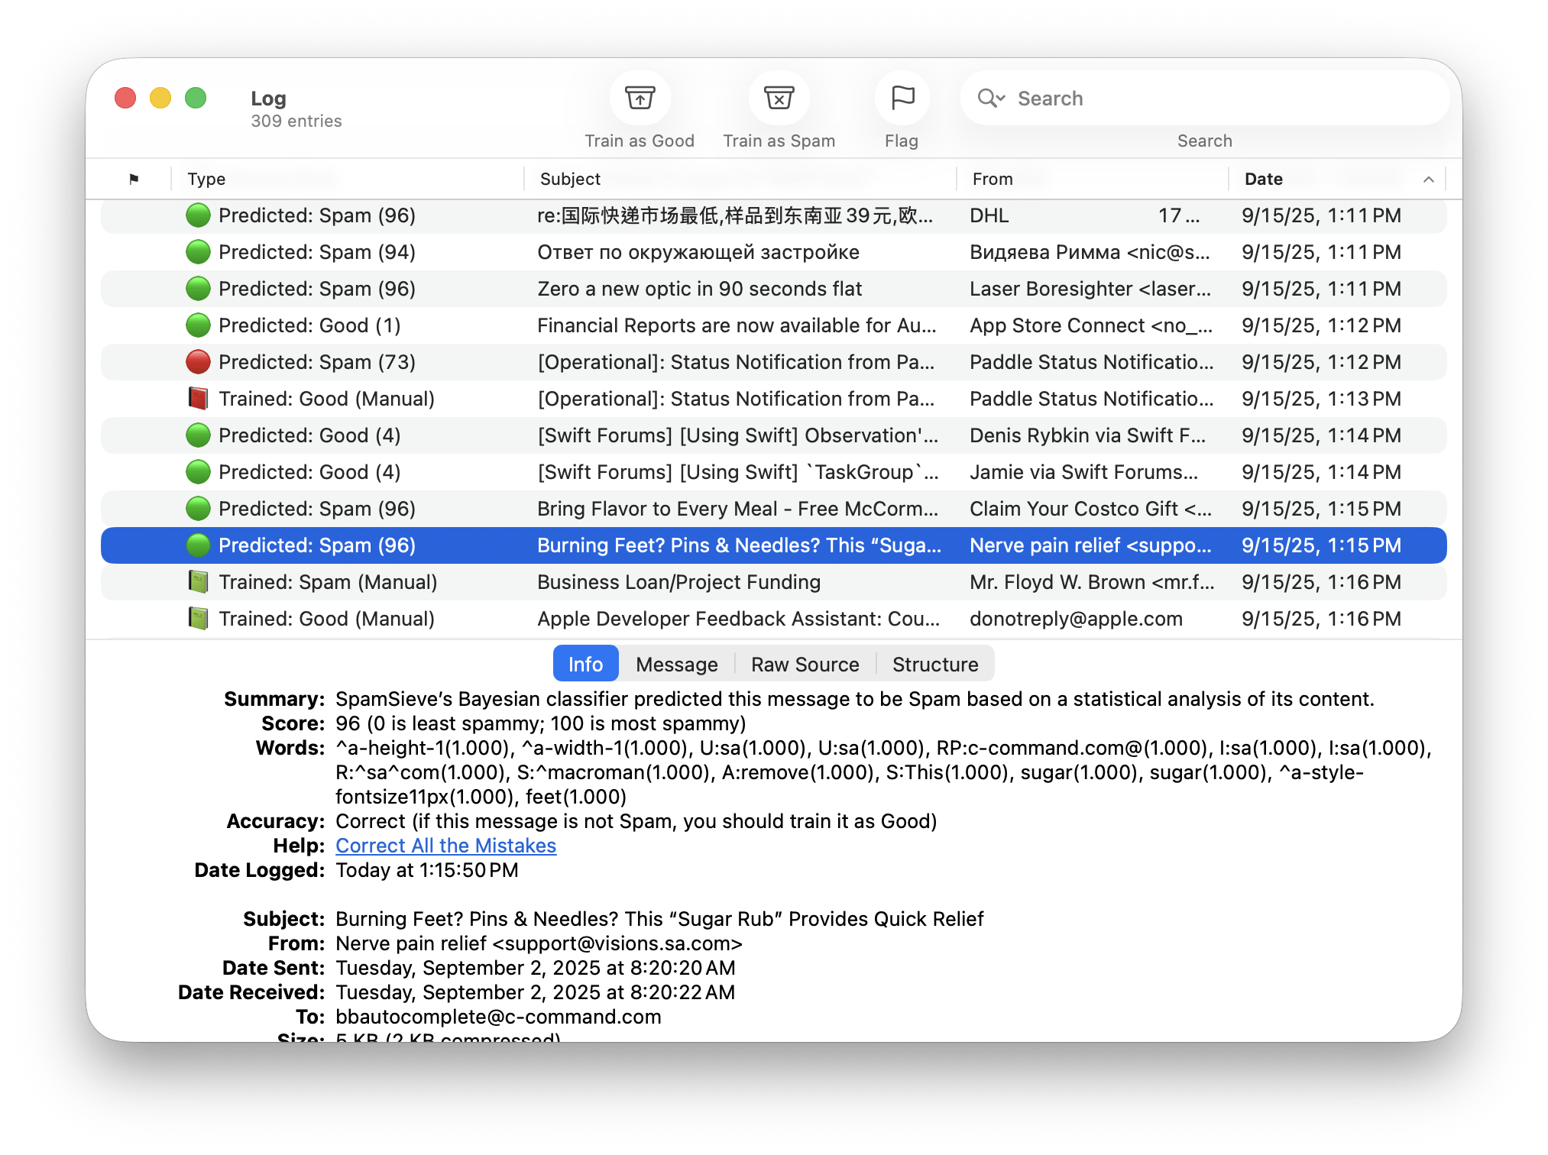
Task: Click the sort chevron on the Date column
Action: [1429, 179]
